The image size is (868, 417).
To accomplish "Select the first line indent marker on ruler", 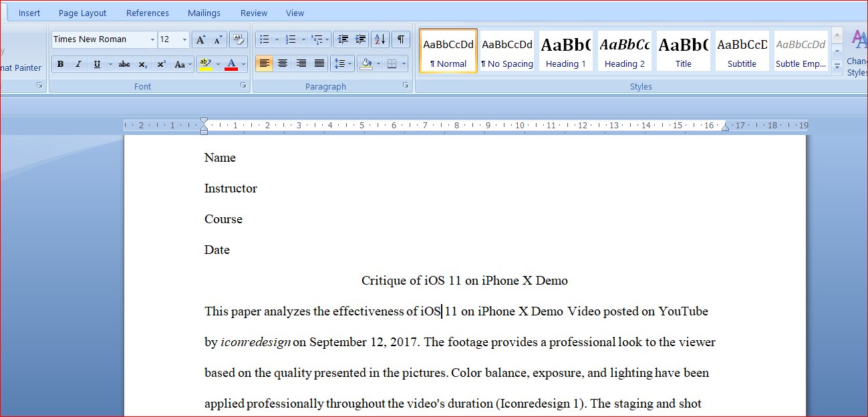I will (x=204, y=122).
